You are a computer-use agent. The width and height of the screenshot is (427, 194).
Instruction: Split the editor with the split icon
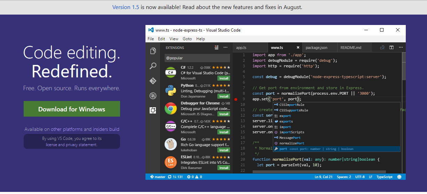tap(391, 48)
